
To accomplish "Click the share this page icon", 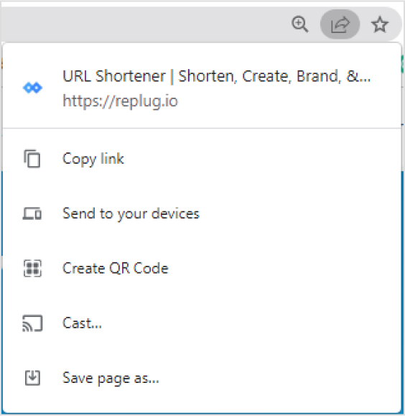I will click(340, 24).
